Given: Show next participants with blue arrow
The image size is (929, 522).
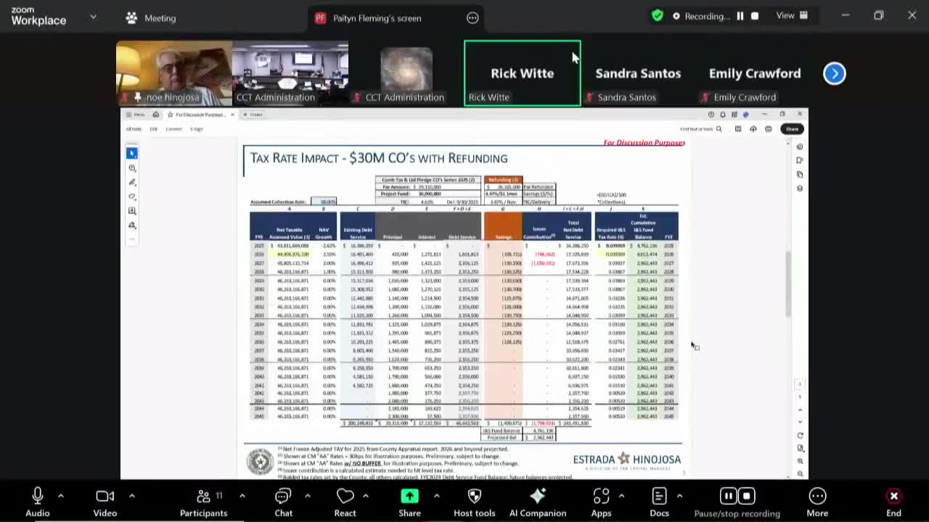Looking at the screenshot, I should 835,73.
